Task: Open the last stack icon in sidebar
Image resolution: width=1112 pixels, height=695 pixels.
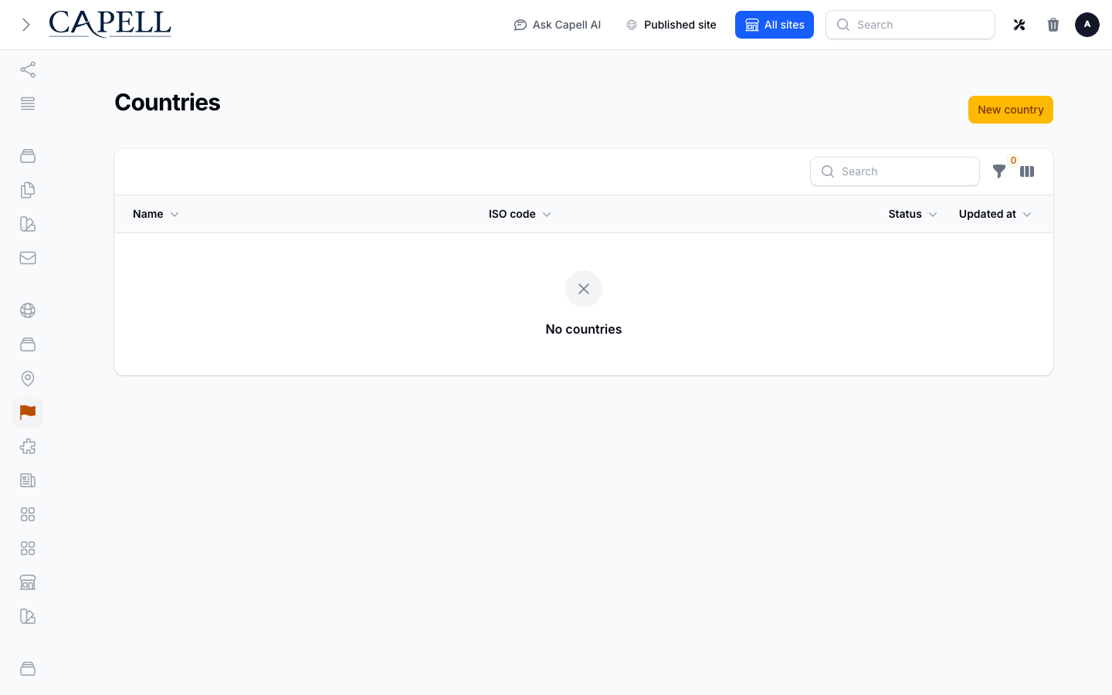Action: point(28,669)
